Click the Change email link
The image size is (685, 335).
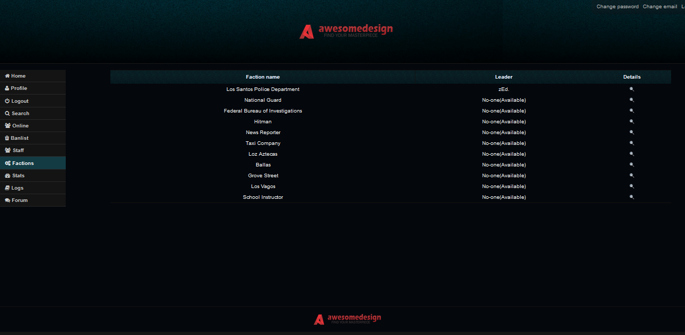pos(660,7)
